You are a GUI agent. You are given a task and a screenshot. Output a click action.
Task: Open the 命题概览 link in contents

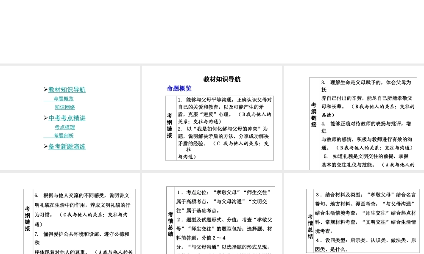[64, 99]
